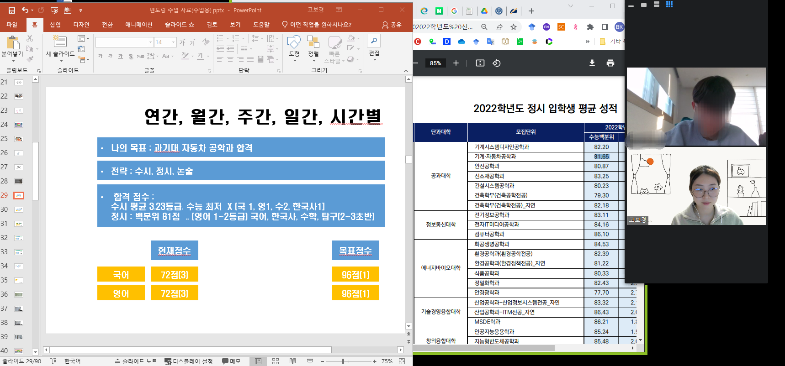This screenshot has height=366, width=785.
Task: Click the Undo arrow in quick access toolbar
Action: [x=25, y=10]
